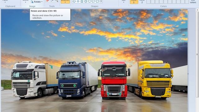Select the cloud callout shape

(98, 1)
